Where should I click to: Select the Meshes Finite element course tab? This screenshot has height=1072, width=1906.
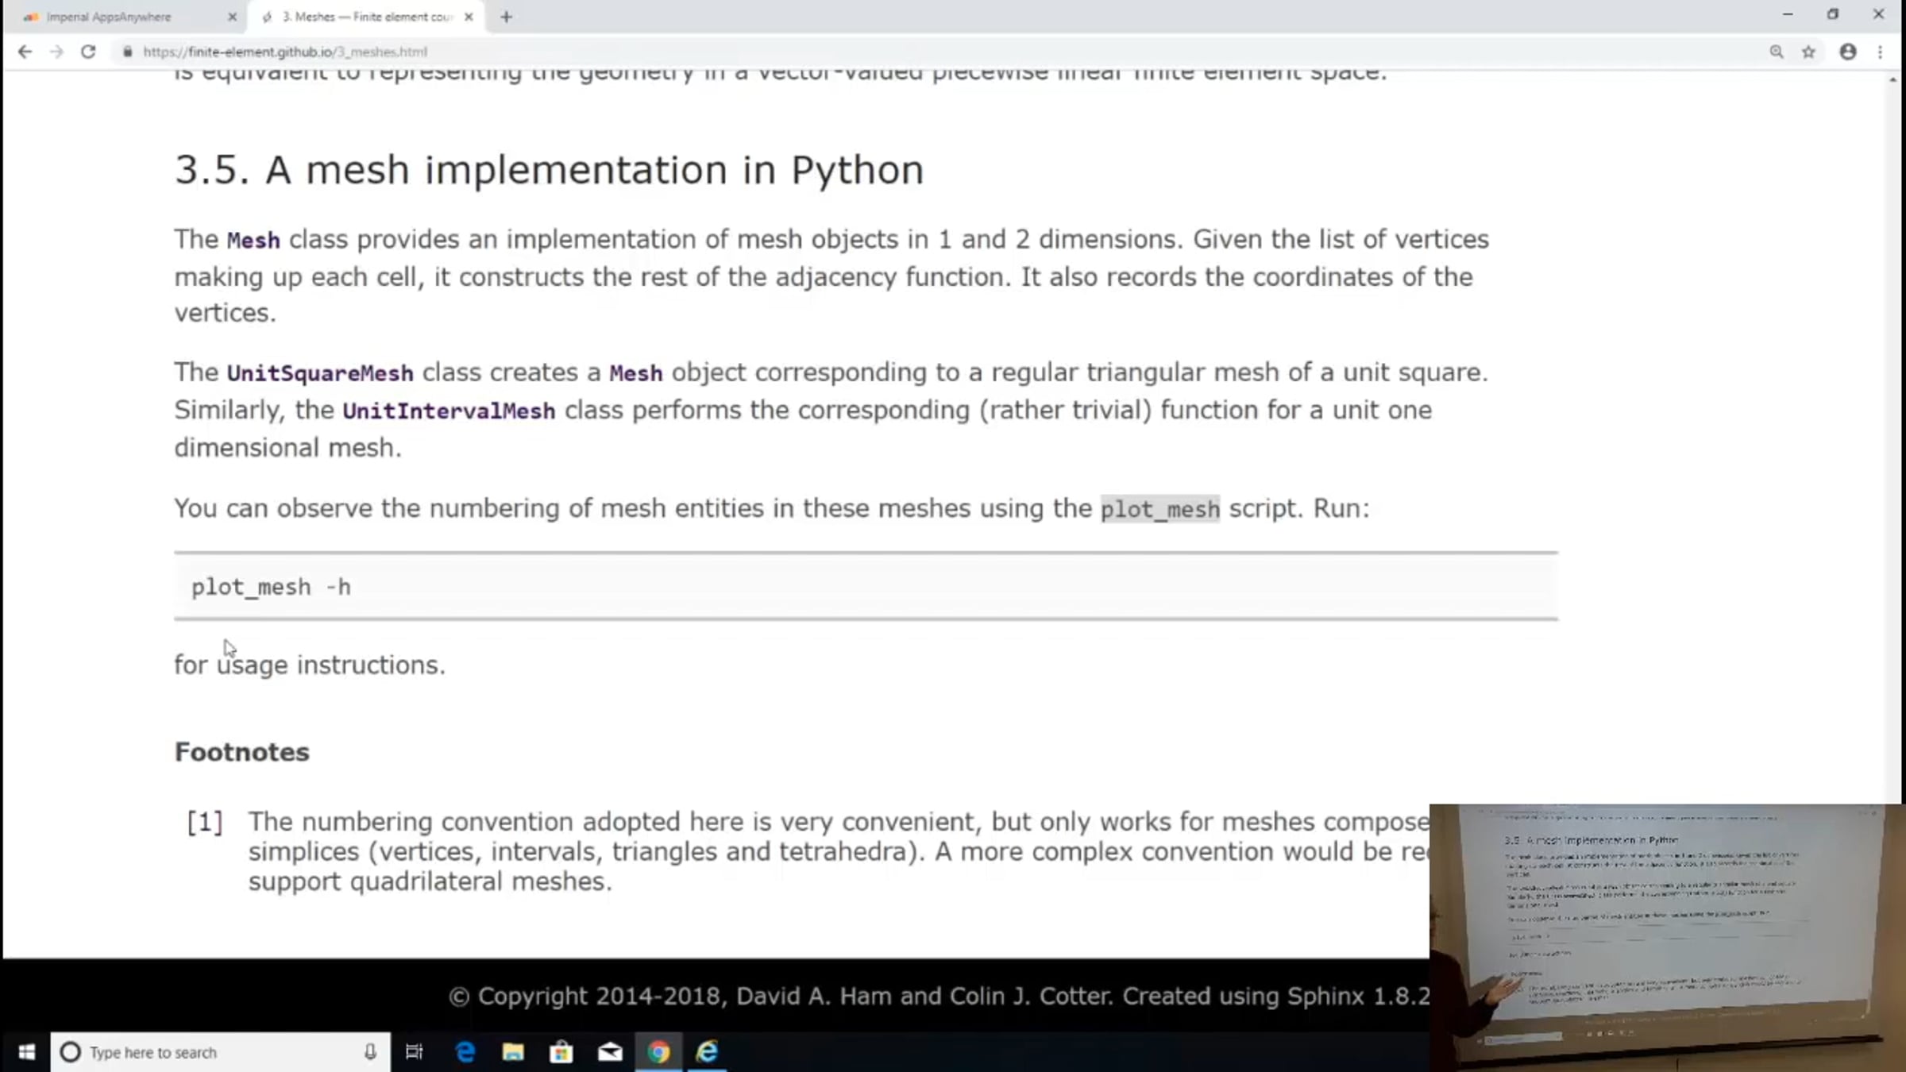[x=367, y=17]
